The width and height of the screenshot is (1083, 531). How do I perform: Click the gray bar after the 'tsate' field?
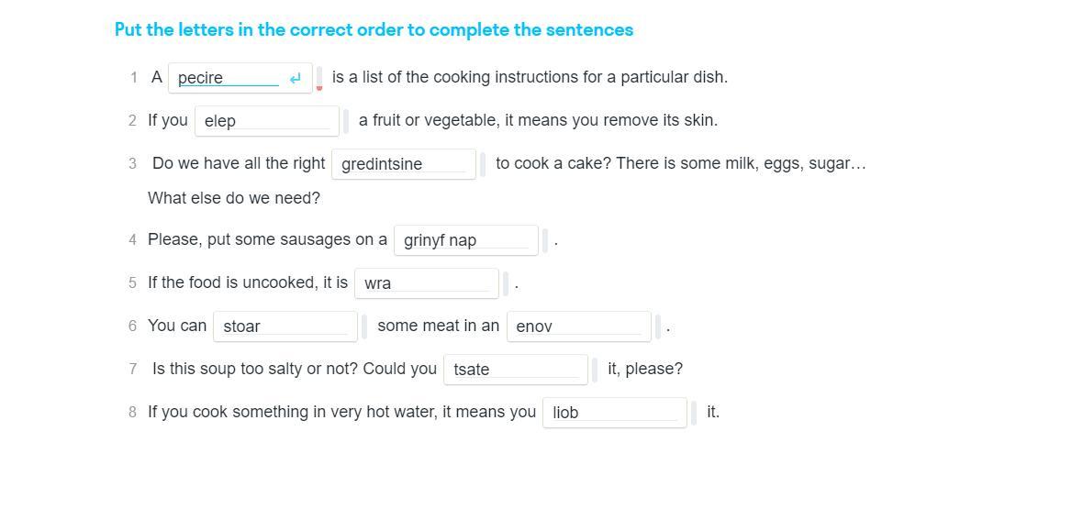click(x=595, y=370)
